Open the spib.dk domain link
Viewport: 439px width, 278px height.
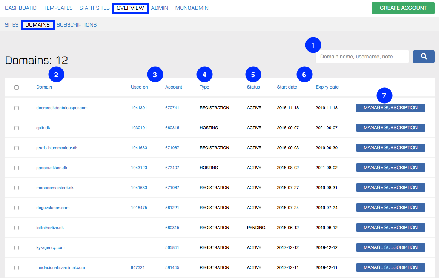[43, 128]
